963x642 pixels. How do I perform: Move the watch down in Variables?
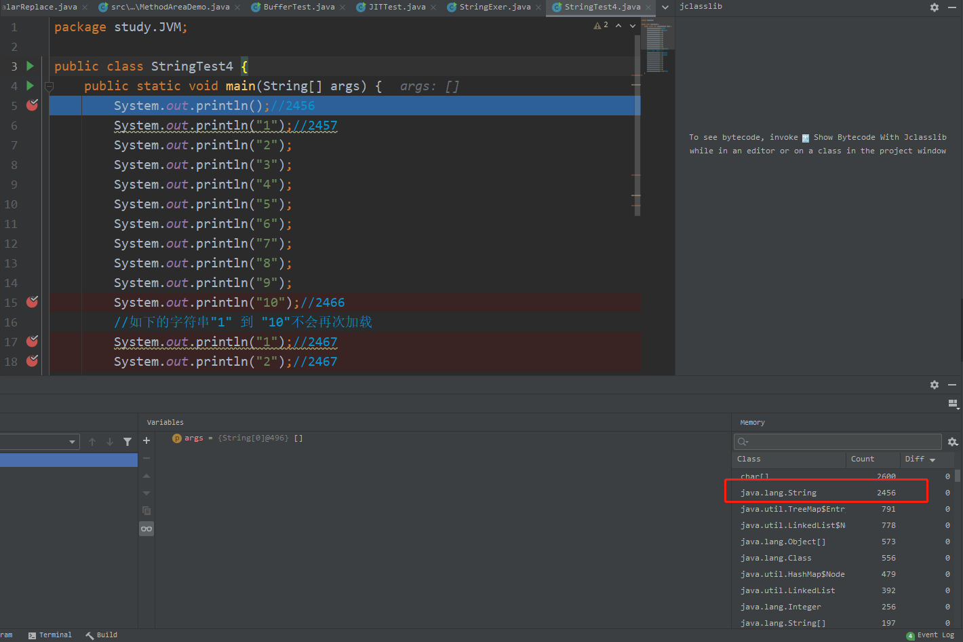[146, 493]
